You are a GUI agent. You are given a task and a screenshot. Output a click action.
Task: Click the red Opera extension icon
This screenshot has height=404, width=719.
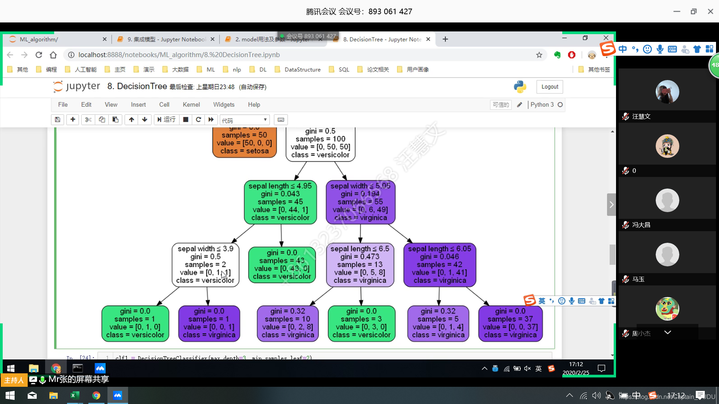click(x=571, y=55)
